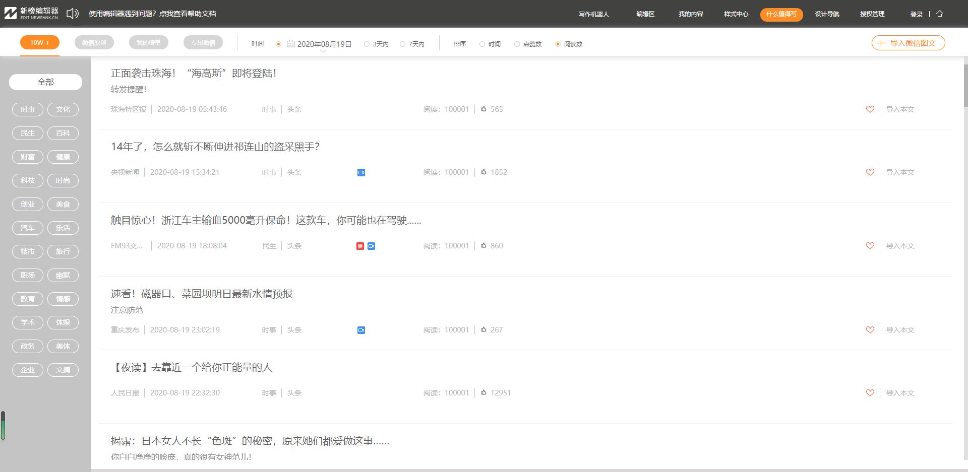This screenshot has width=968, height=472.
Task: Filter by 时事 category
Action: [28, 109]
